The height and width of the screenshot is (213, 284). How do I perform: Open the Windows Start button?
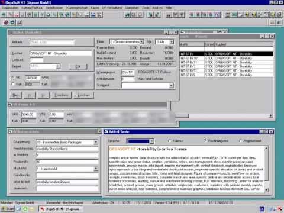click(8, 209)
